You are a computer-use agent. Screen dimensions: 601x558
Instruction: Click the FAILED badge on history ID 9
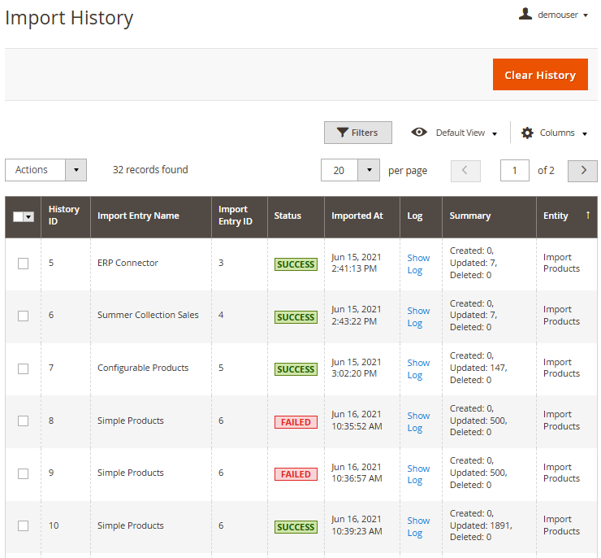(x=296, y=474)
